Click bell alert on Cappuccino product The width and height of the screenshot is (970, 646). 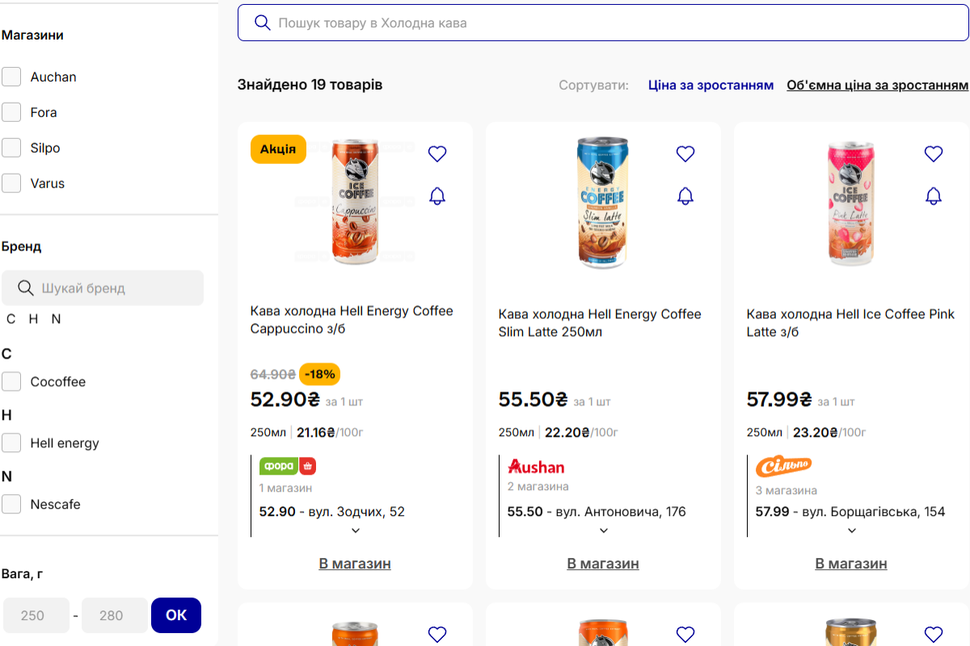click(x=437, y=195)
